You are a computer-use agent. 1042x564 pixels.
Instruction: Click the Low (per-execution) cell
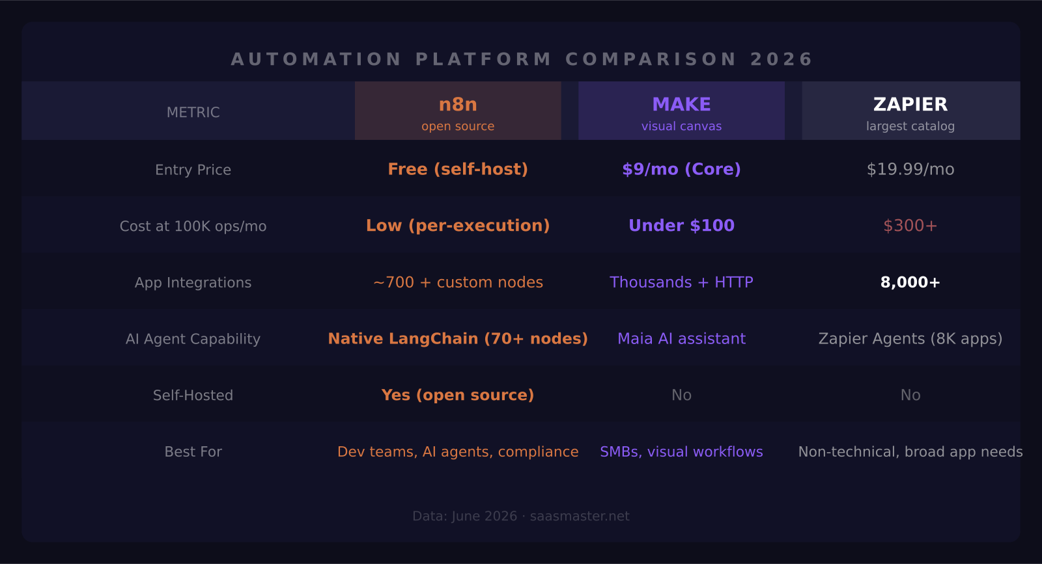[458, 226]
